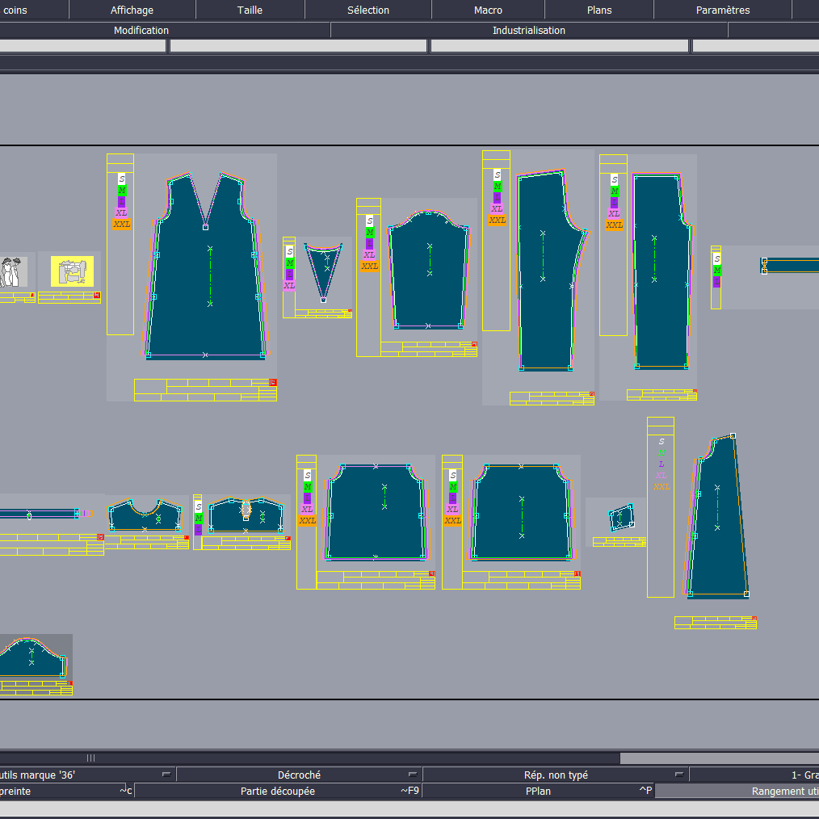The width and height of the screenshot is (819, 819).
Task: Click orange XXL size swatch beside V-neck piece
Action: pyautogui.click(x=122, y=224)
